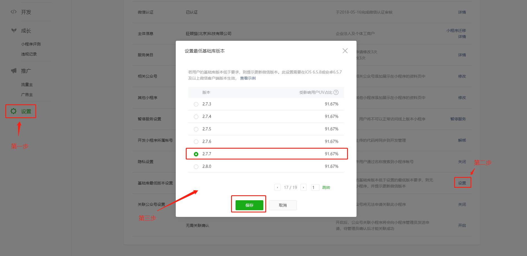527x256 pixels.
Task: Open the 查看示例 link
Action: pos(248,78)
